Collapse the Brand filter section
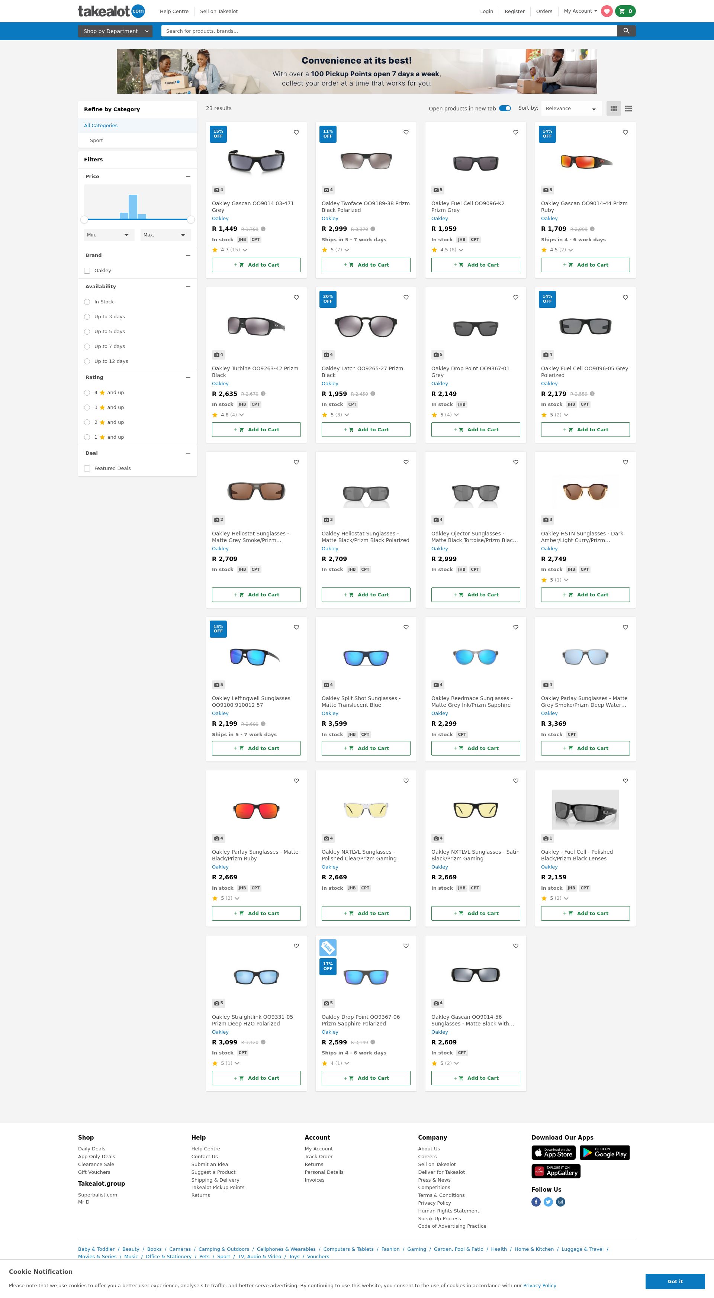This screenshot has width=714, height=1298. [189, 255]
